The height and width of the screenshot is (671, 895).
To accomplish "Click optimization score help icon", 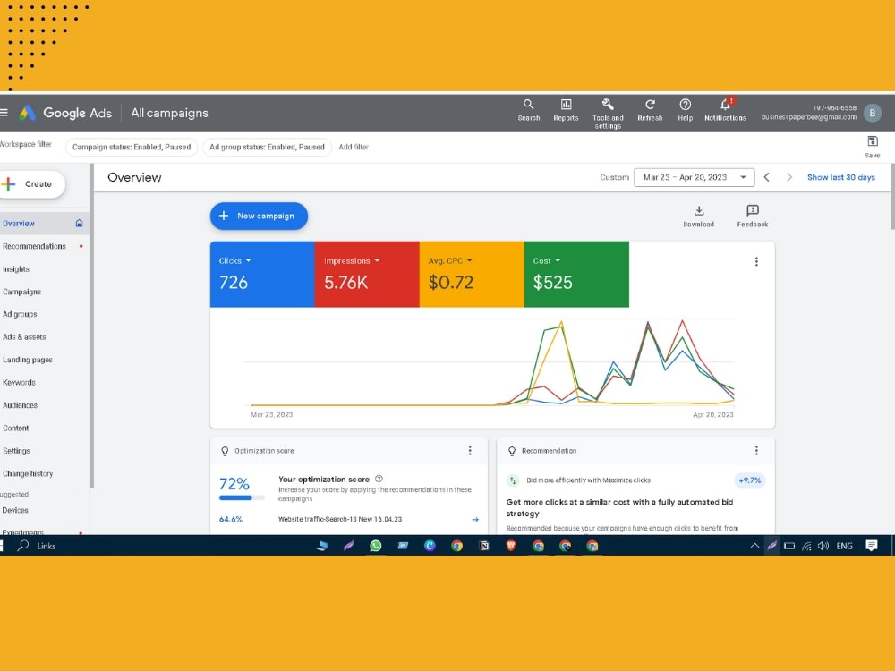I will pyautogui.click(x=379, y=479).
